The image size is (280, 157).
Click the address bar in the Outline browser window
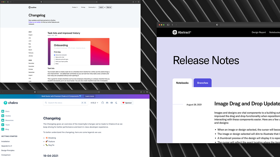(x=70, y=2)
